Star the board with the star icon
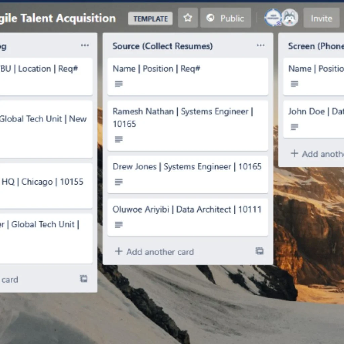Viewport: 344px width, 344px height. pos(188,18)
